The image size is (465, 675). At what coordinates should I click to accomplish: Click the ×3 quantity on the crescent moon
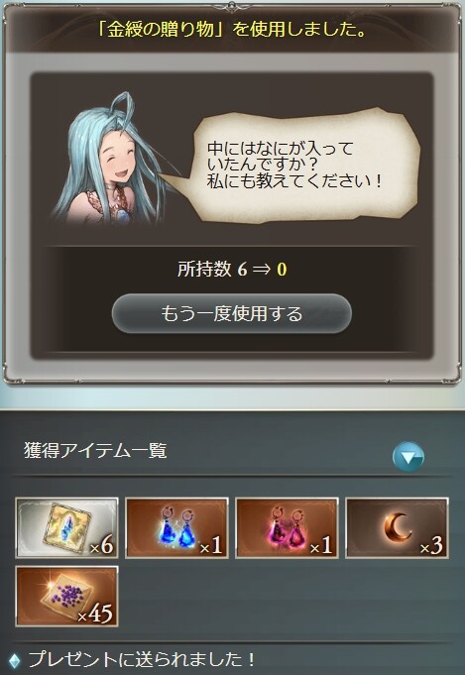(x=432, y=546)
